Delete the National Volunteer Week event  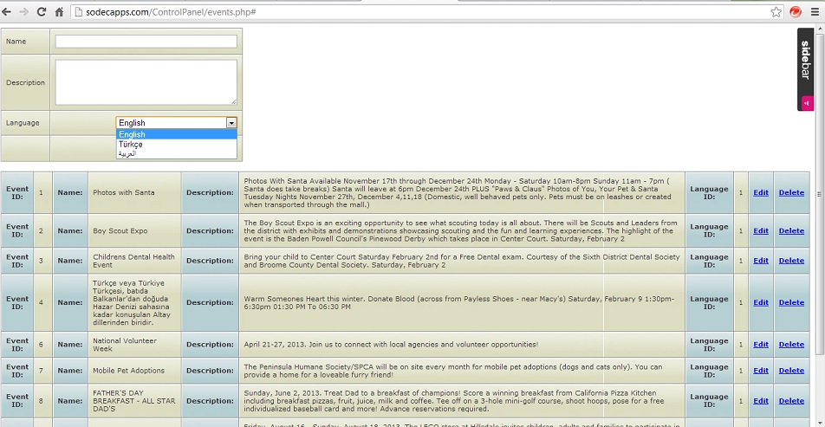(x=790, y=345)
